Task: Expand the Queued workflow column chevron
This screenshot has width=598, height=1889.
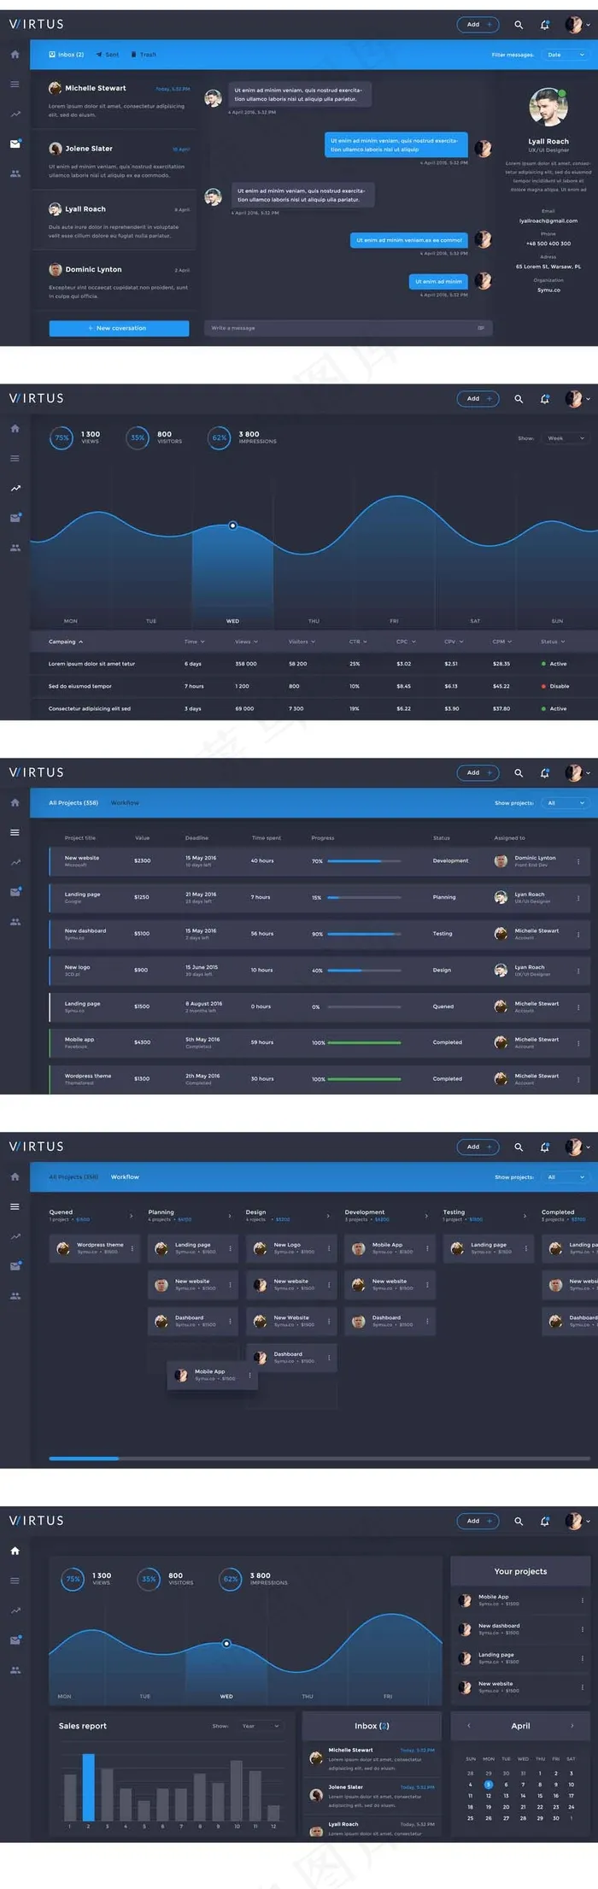Action: pyautogui.click(x=131, y=1216)
